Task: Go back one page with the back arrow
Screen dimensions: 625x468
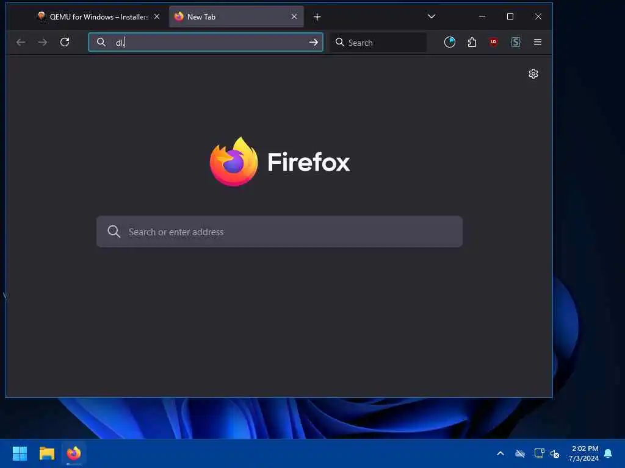Action: click(x=21, y=42)
